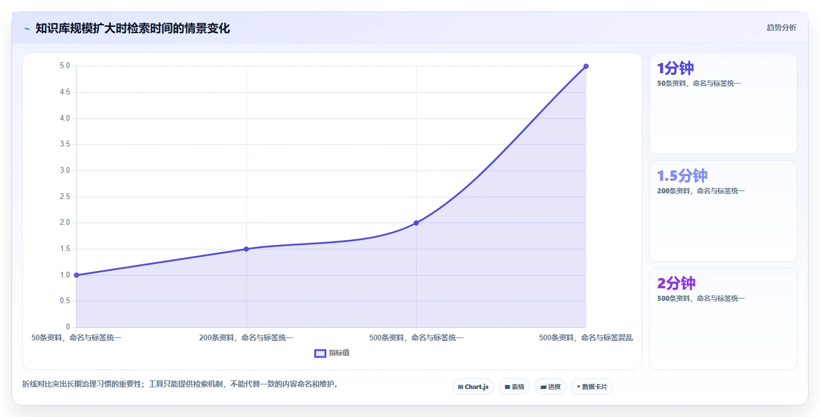Click the footnote text starting 折线对比突出
820x417 pixels.
182,384
